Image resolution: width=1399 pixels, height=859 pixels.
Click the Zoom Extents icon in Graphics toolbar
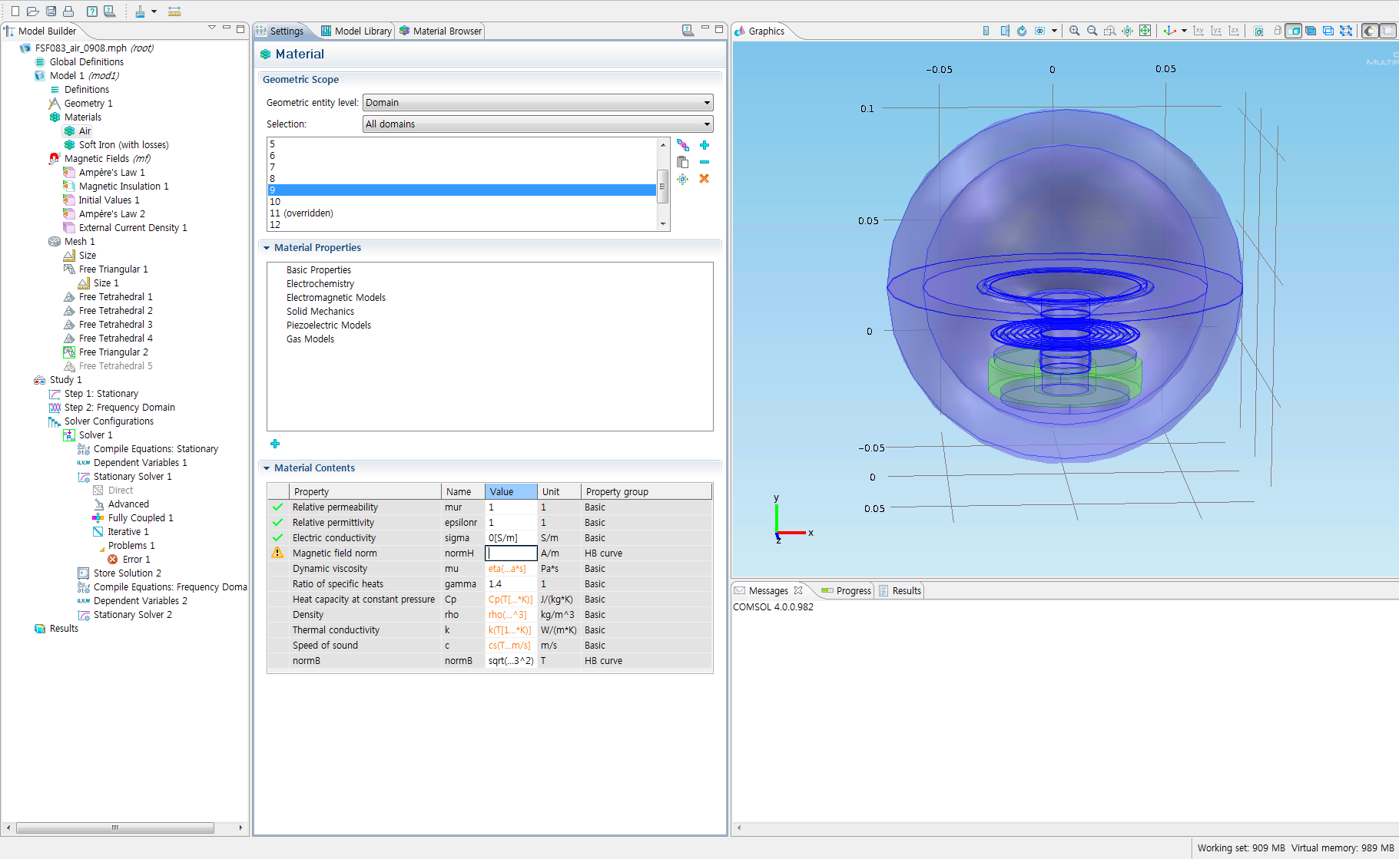pos(1145,31)
